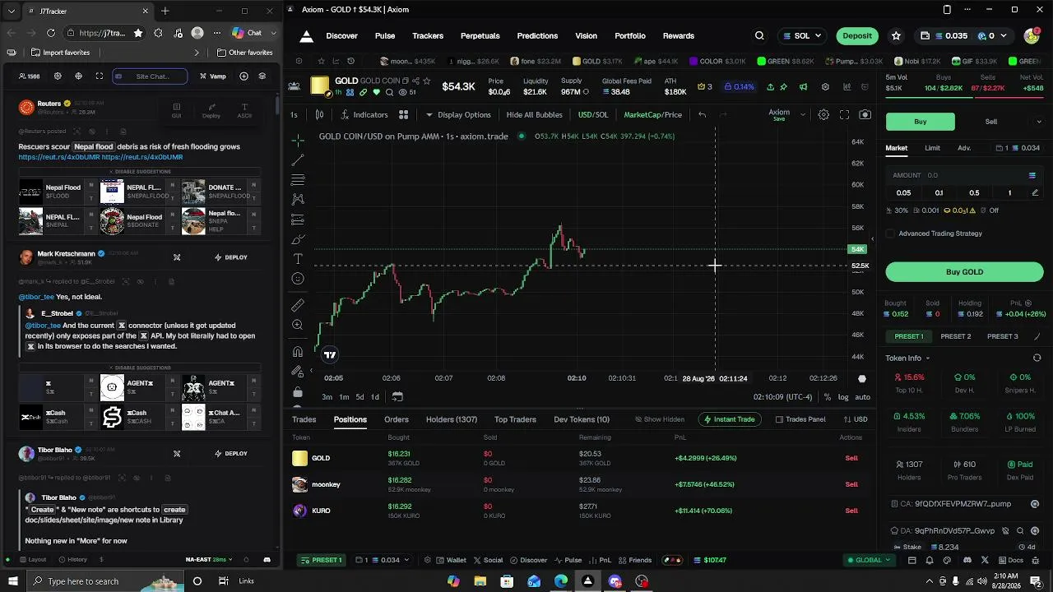Viewport: 1053px width, 592px height.
Task: Expand the Buy/Sell panel chevron
Action: tap(1039, 122)
